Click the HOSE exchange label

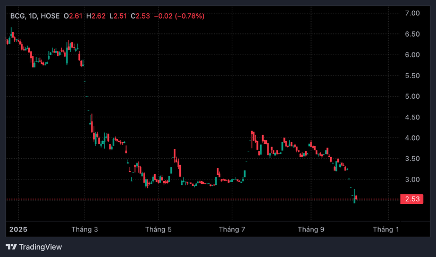pyautogui.click(x=50, y=16)
